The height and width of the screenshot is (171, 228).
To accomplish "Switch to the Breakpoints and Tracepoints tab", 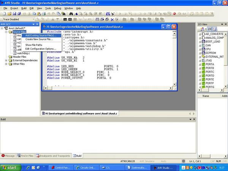I will click(x=55, y=156).
